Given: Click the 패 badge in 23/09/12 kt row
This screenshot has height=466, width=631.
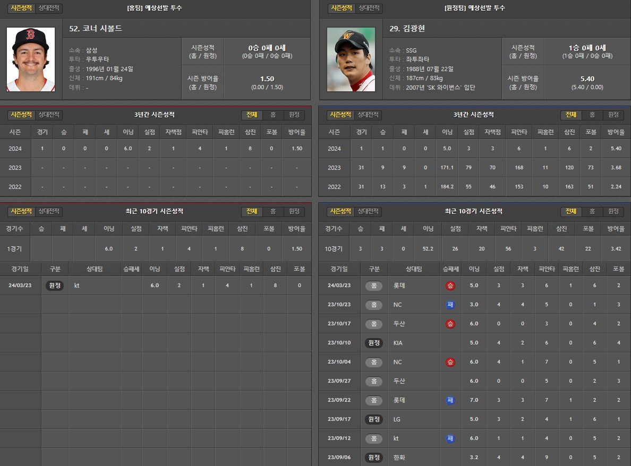Looking at the screenshot, I should click(450, 438).
